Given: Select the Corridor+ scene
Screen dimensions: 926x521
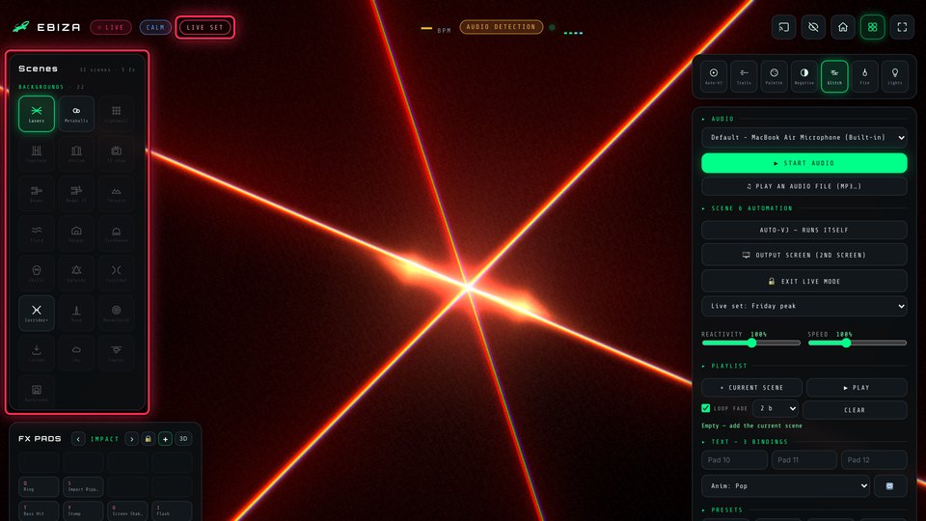Looking at the screenshot, I should (37, 313).
